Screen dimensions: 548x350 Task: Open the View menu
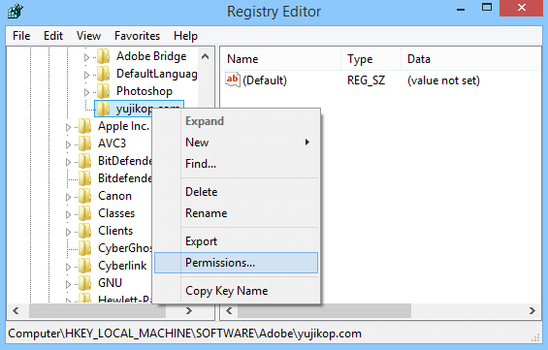(89, 36)
